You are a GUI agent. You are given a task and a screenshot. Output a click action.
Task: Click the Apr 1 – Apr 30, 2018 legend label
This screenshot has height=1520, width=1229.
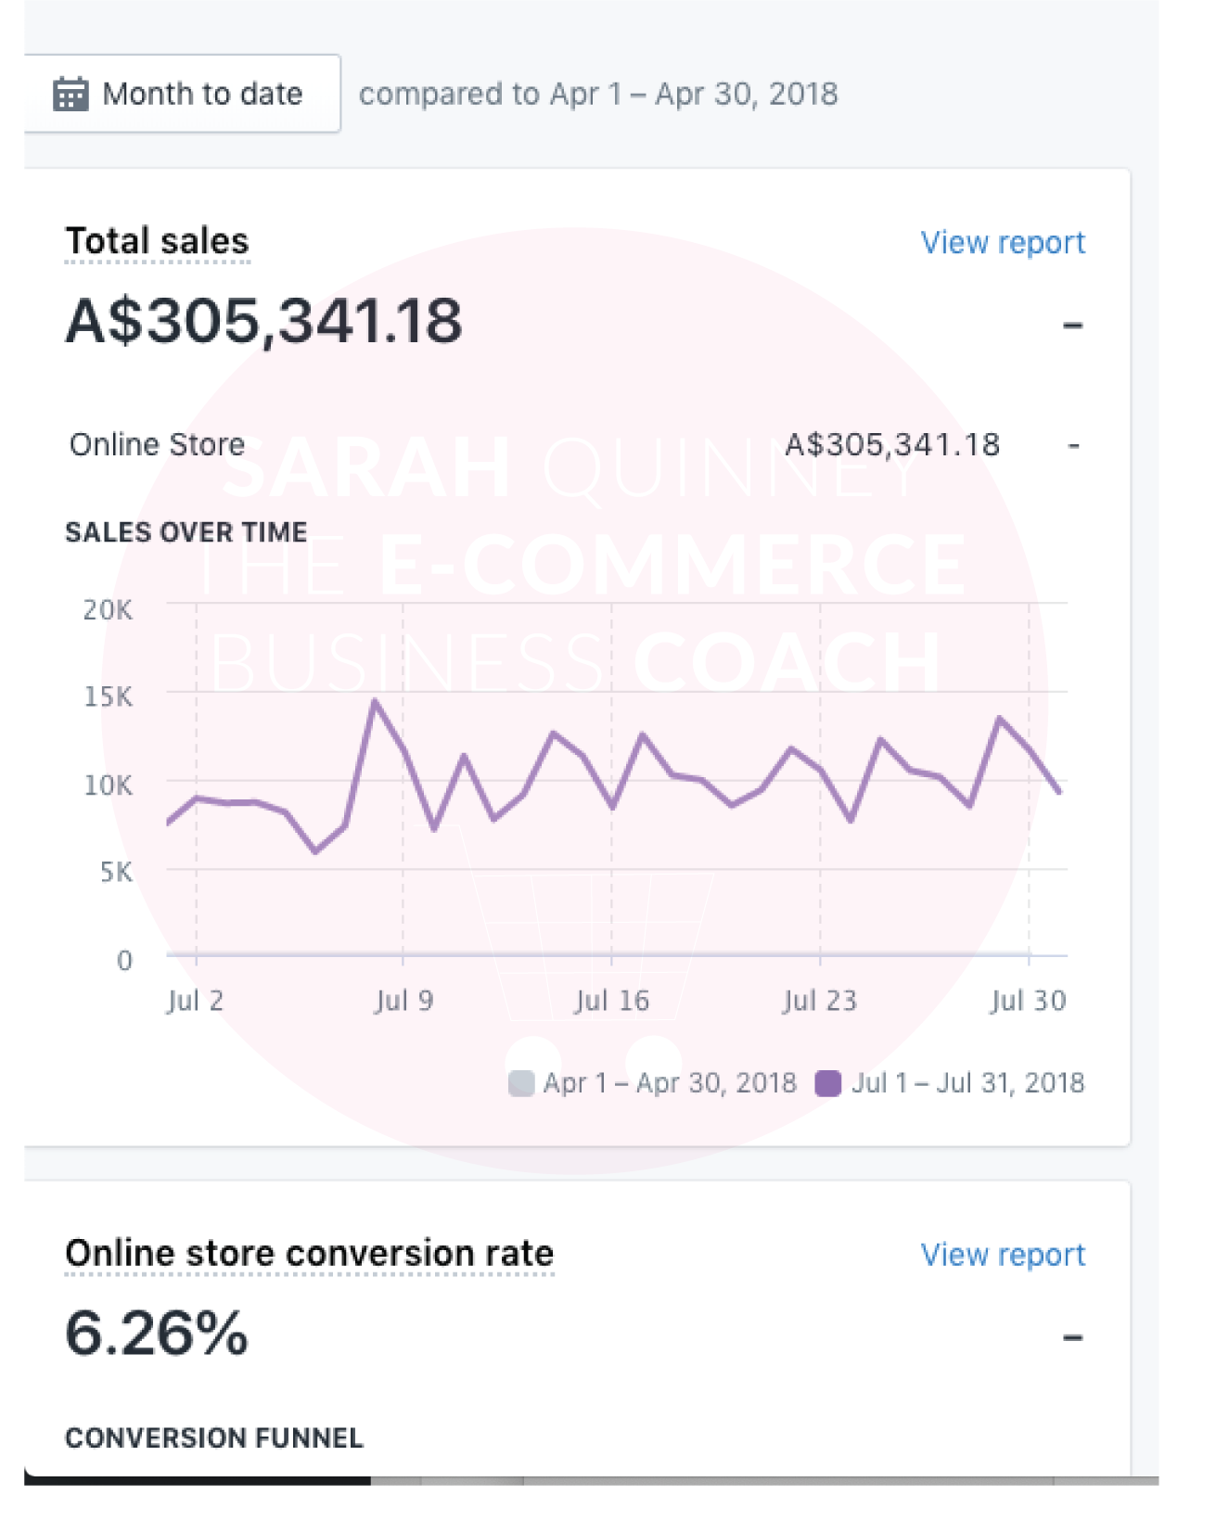tap(670, 1083)
